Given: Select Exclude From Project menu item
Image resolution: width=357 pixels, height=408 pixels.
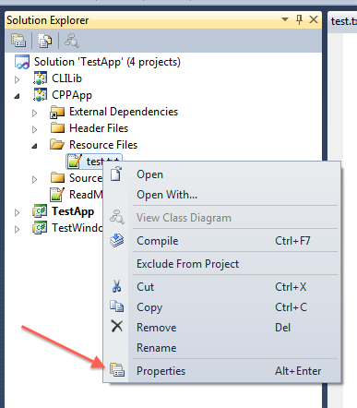Looking at the screenshot, I should (x=187, y=264).
